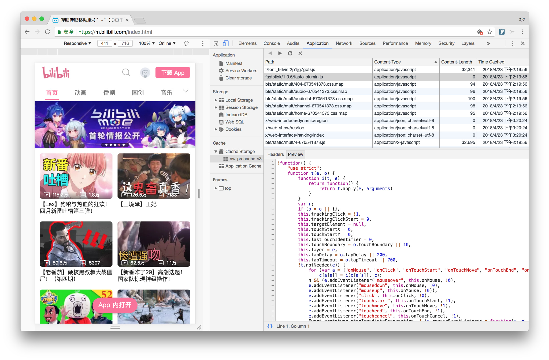Image resolution: width=549 pixels, height=360 pixels.
Task: Click the bilibili search magnifier icon
Action: 126,73
